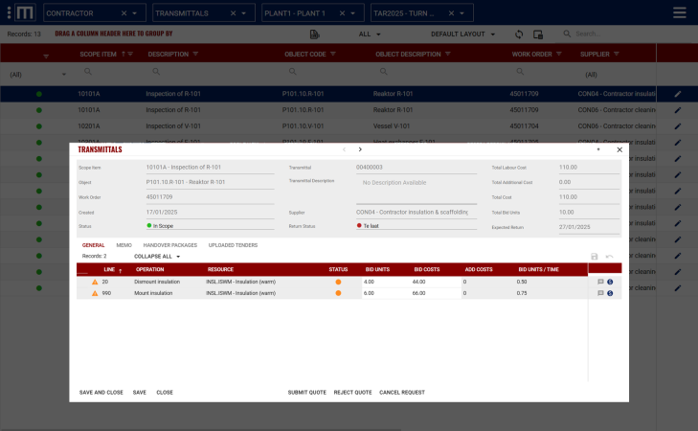Click the comment icon on line 20

pyautogui.click(x=600, y=282)
